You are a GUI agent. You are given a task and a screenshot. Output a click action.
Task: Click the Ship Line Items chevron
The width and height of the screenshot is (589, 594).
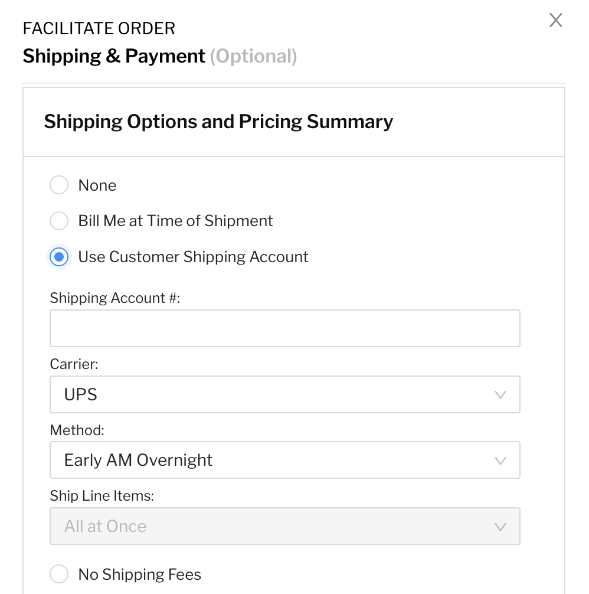(x=500, y=526)
